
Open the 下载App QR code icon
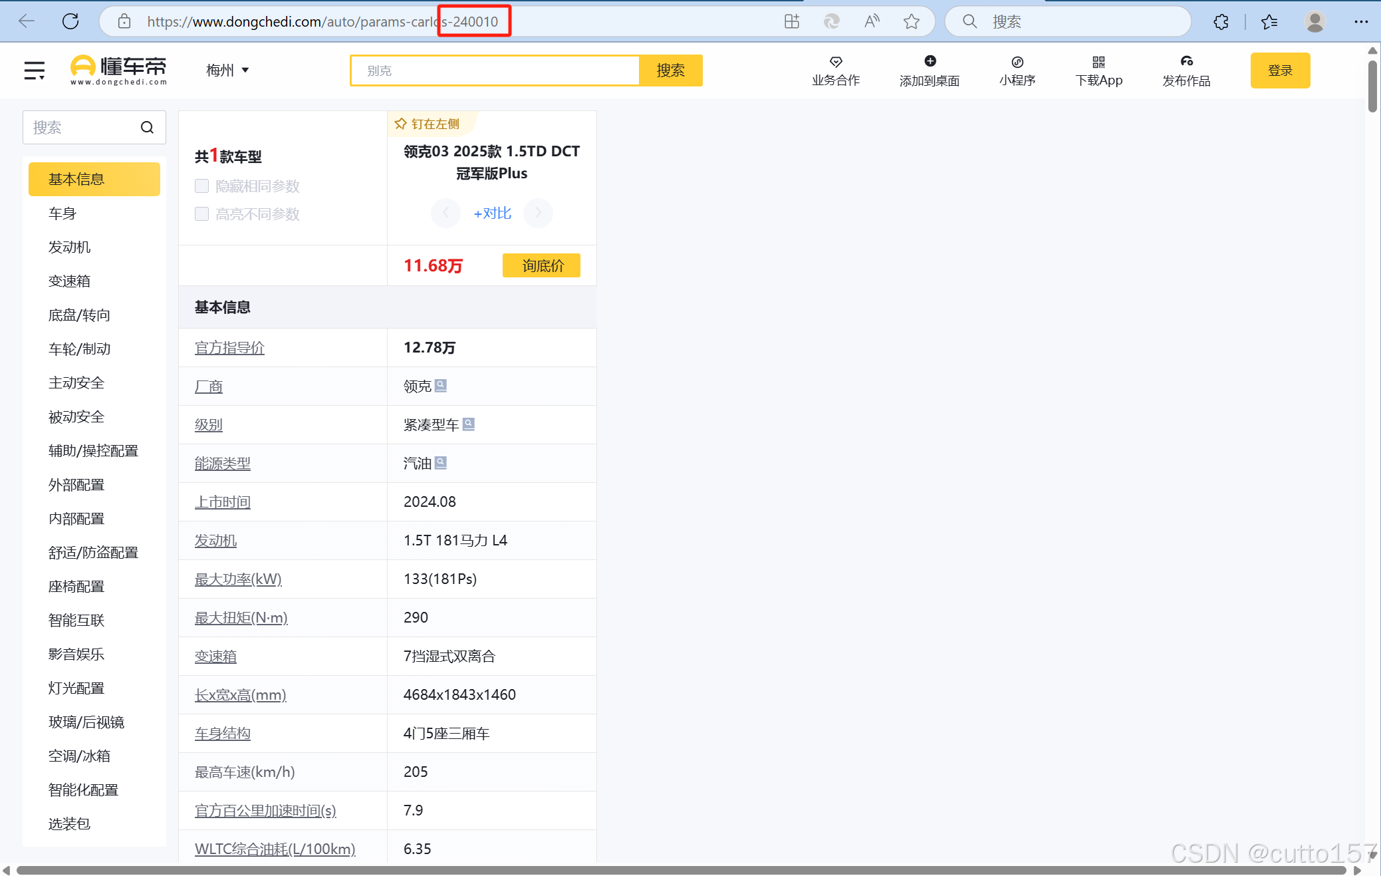pyautogui.click(x=1098, y=62)
